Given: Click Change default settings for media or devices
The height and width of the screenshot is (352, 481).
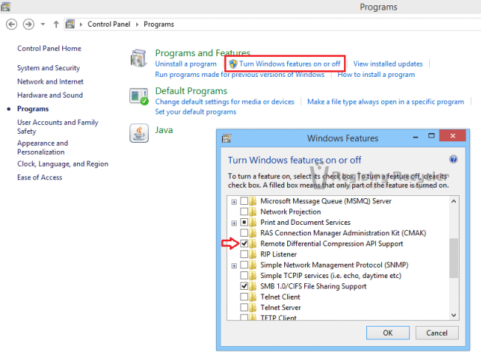Looking at the screenshot, I should [x=224, y=102].
